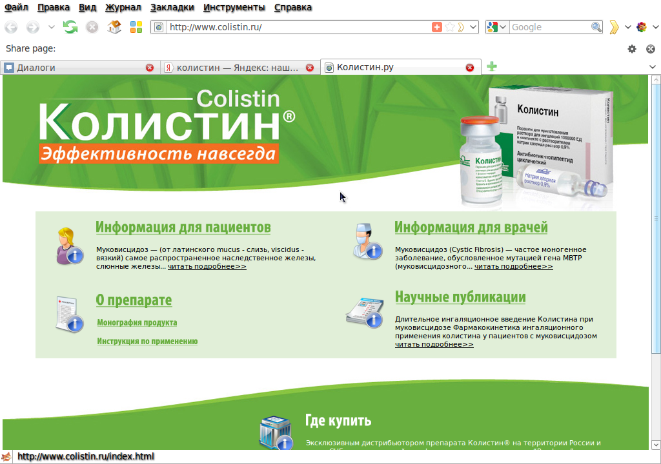This screenshot has width=661, height=464.
Task: Open the colorful squares toolbar icon
Action: (x=136, y=27)
